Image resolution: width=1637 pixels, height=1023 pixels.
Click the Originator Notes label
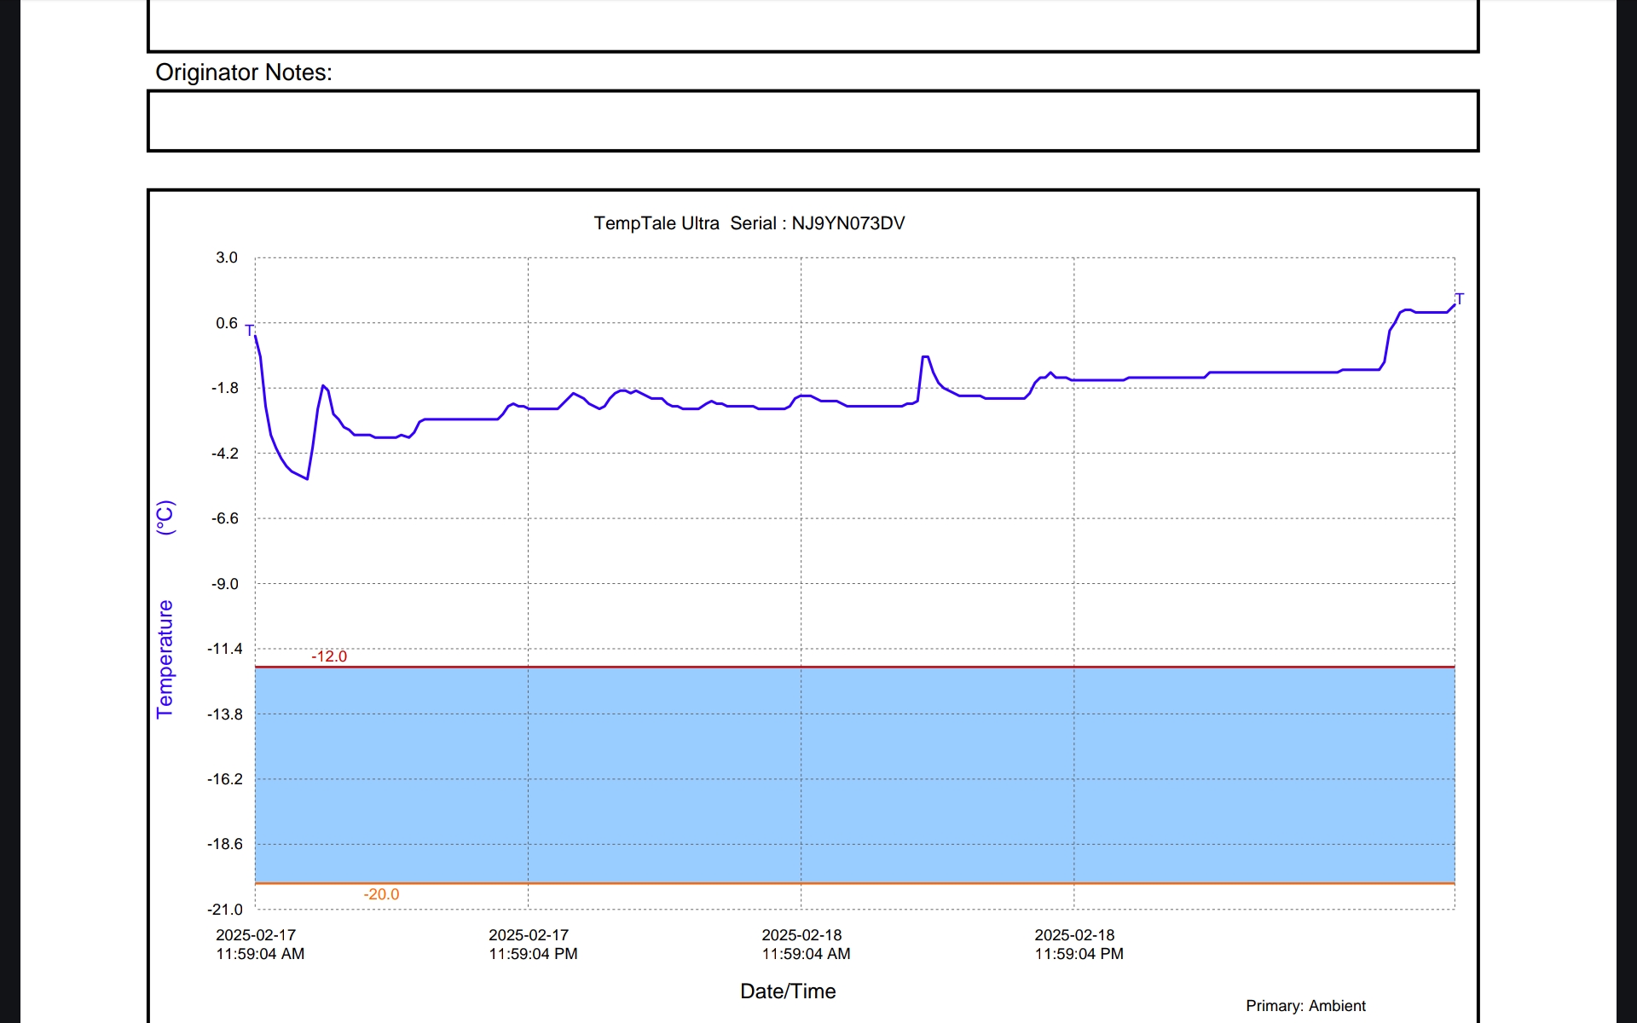click(x=243, y=72)
